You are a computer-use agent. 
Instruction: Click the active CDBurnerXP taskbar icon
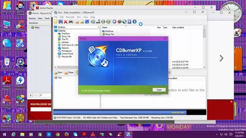tap(128, 135)
